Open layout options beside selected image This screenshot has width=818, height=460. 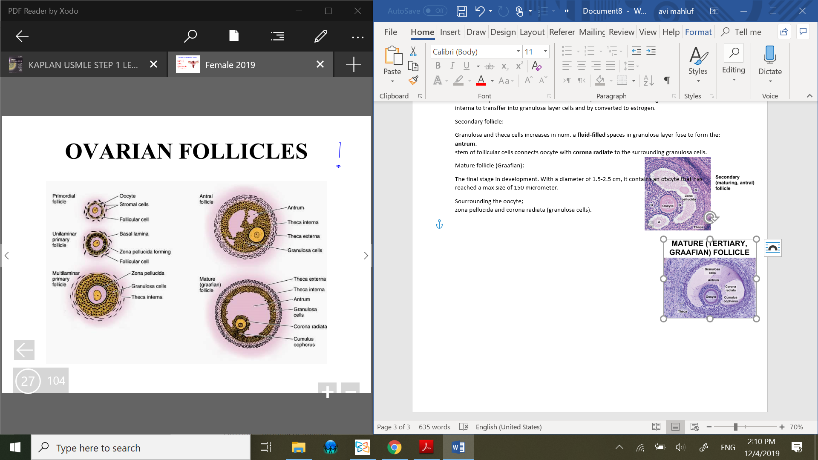pos(772,248)
